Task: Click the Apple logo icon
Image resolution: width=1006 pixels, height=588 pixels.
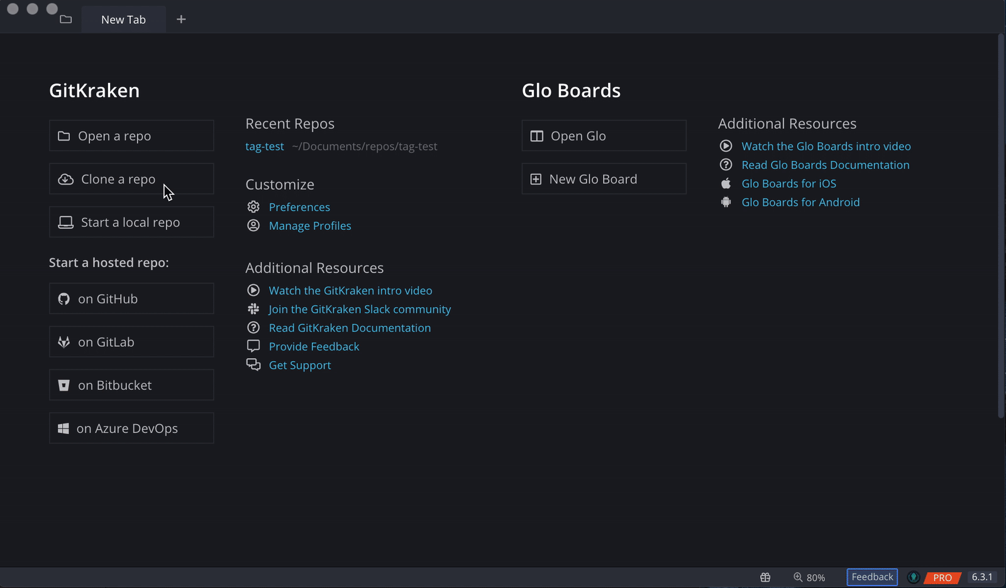Action: tap(726, 183)
